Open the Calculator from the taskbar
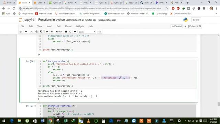220x124 pixels. pos(103,121)
